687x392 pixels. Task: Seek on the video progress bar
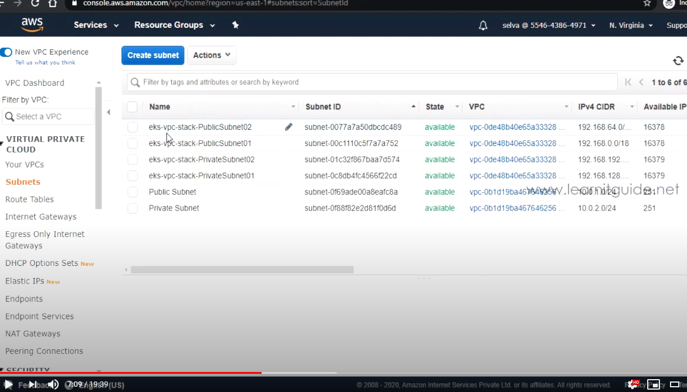click(x=344, y=373)
